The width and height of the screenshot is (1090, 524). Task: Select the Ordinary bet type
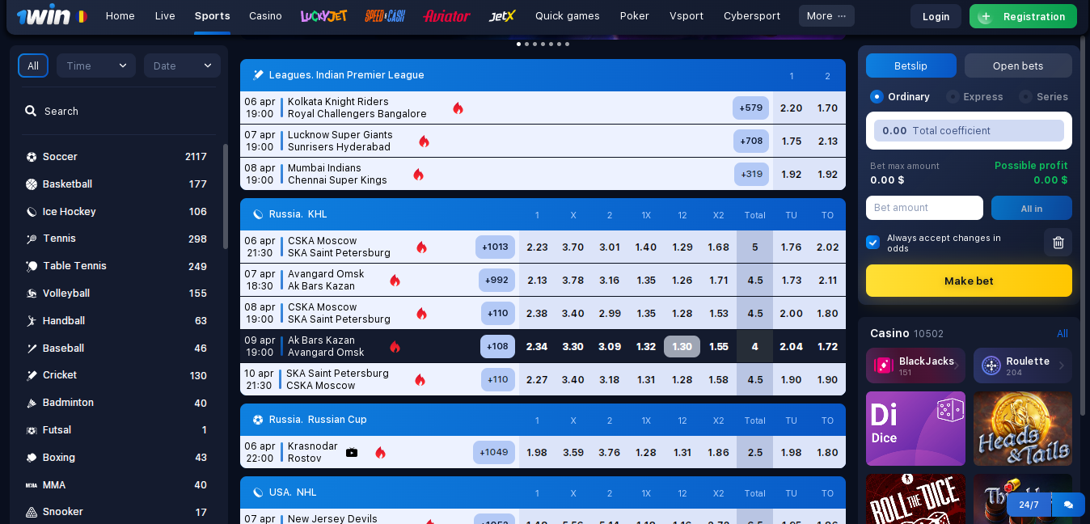pos(900,96)
